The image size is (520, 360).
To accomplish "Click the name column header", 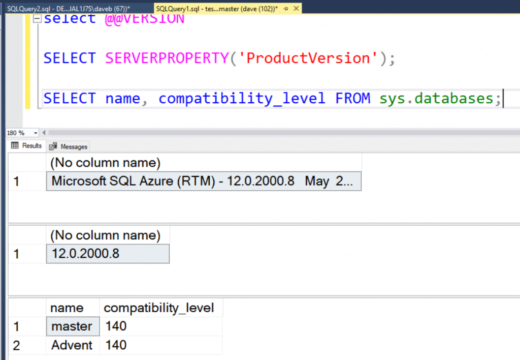I will click(67, 308).
